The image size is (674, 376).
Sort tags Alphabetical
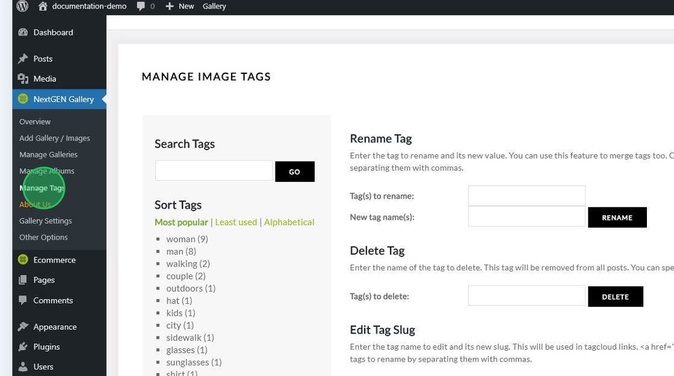coord(289,222)
